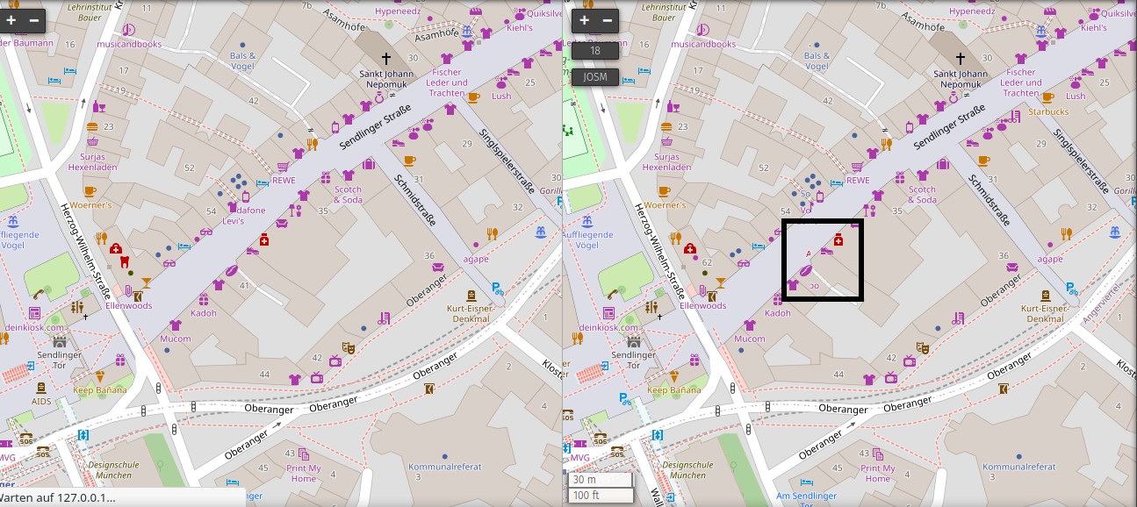Zoom in on the left map
This screenshot has height=507, width=1137.
tap(11, 19)
